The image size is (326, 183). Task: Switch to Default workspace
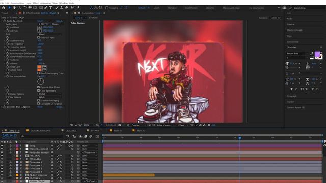click(x=142, y=8)
